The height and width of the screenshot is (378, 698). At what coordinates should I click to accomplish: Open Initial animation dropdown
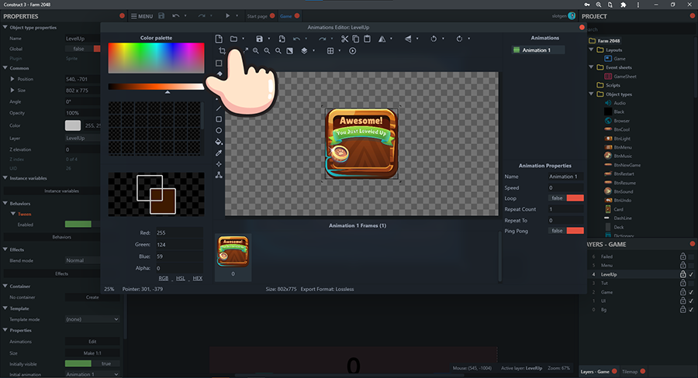(92, 374)
